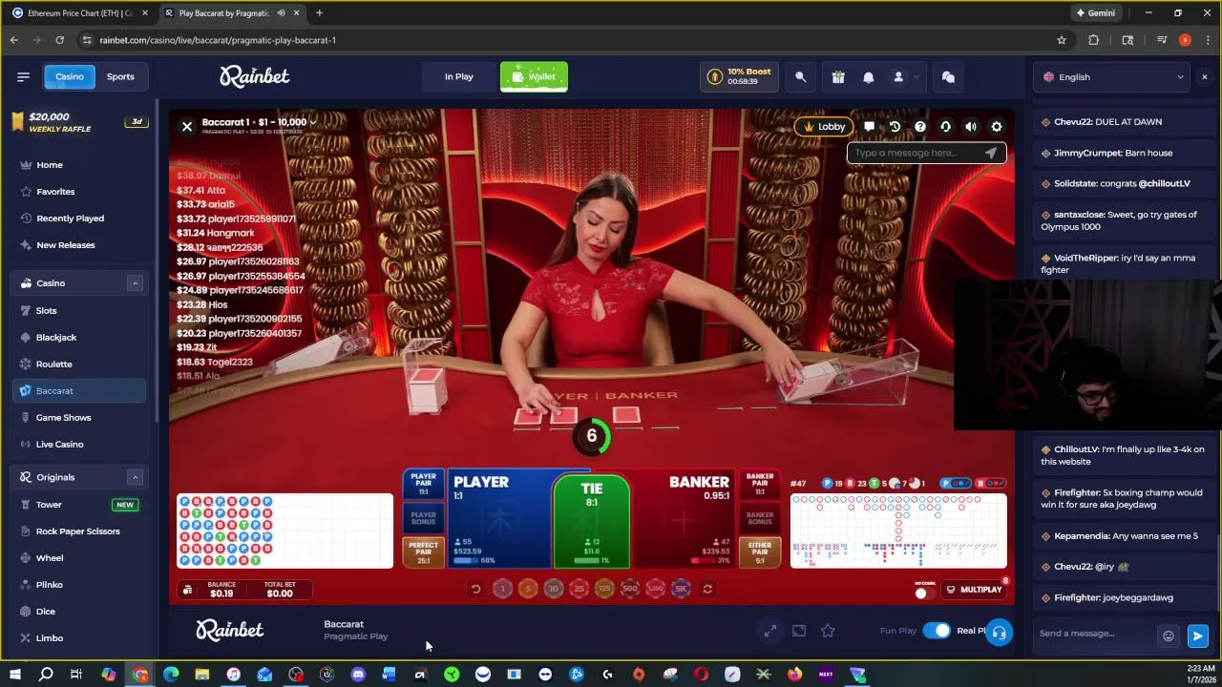Favorite the game with star icon

pos(828,631)
